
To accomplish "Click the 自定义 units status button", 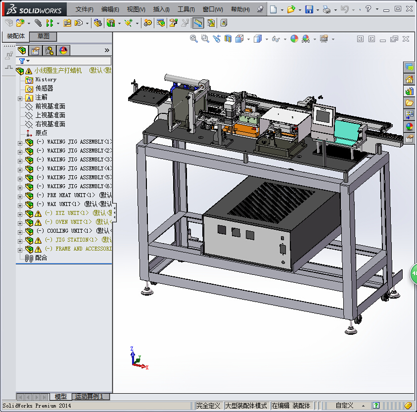I will 344,406.
